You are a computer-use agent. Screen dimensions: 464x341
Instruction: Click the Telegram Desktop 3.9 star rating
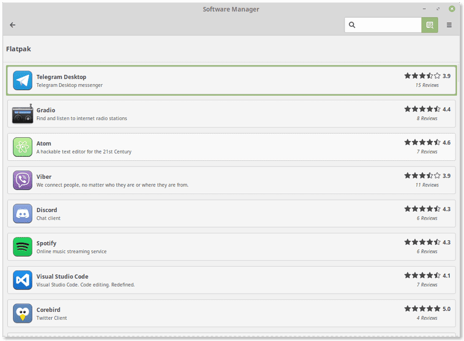(x=427, y=76)
